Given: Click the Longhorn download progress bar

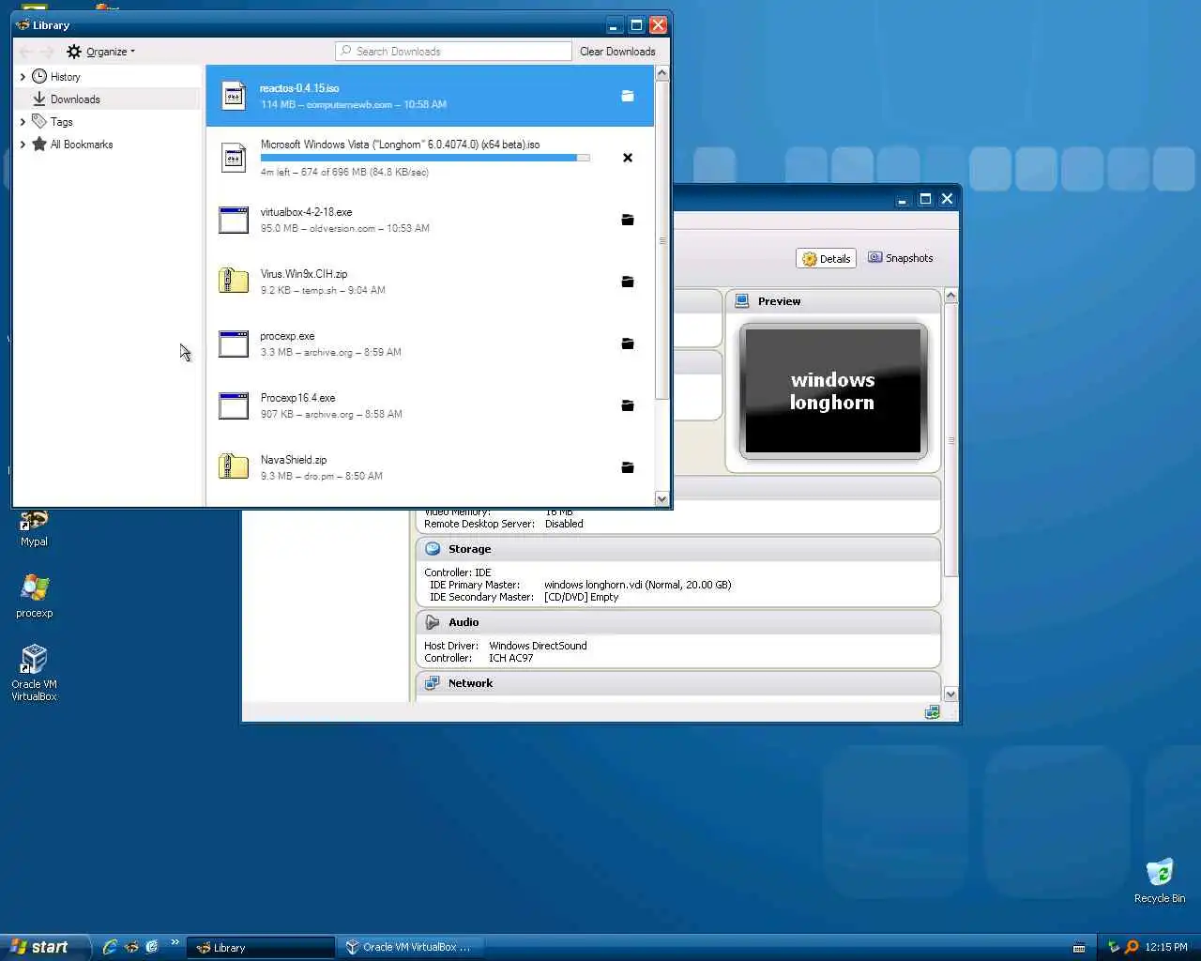Looking at the screenshot, I should [x=425, y=159].
